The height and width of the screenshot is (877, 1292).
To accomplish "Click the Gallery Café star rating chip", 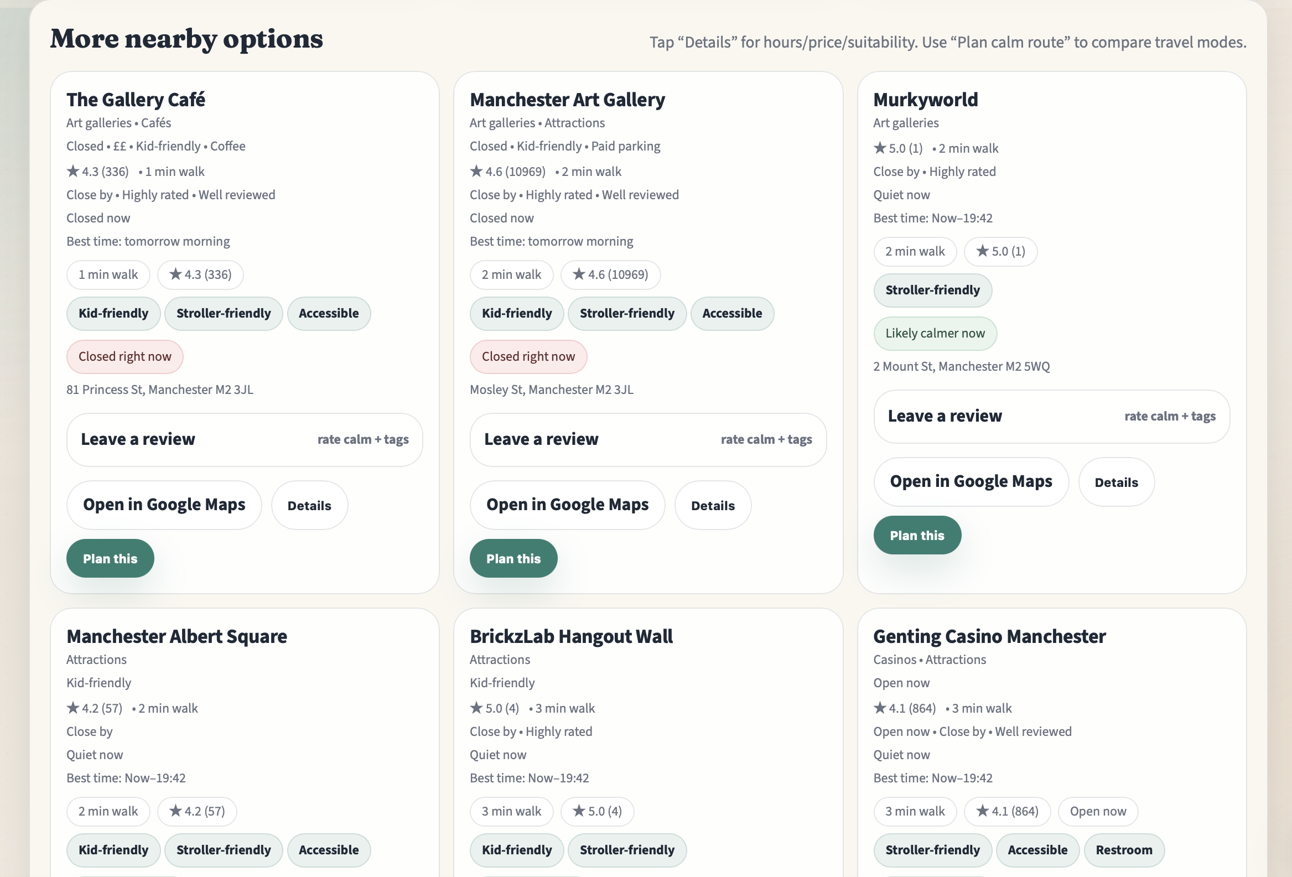I will [x=200, y=274].
